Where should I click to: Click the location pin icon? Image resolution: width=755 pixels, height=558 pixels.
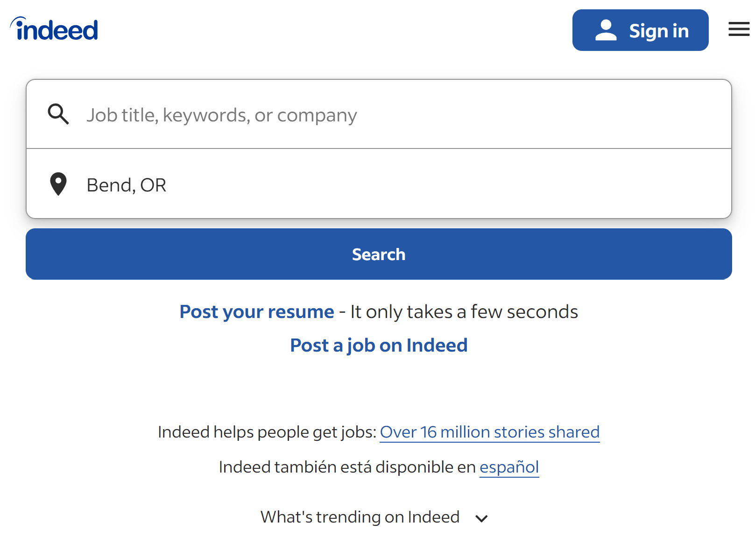pyautogui.click(x=58, y=184)
